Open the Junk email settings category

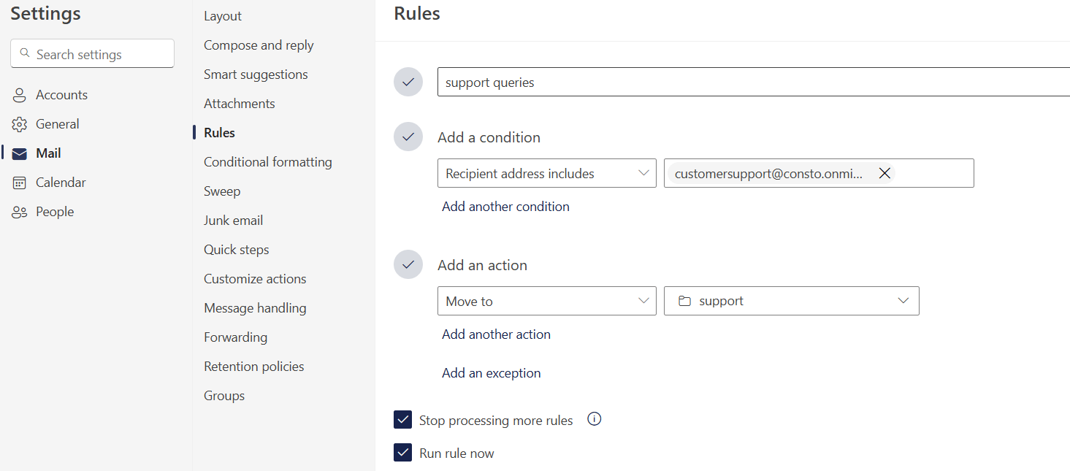click(233, 220)
